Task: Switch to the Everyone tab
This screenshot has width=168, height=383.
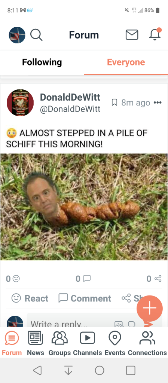Action: coord(126,62)
